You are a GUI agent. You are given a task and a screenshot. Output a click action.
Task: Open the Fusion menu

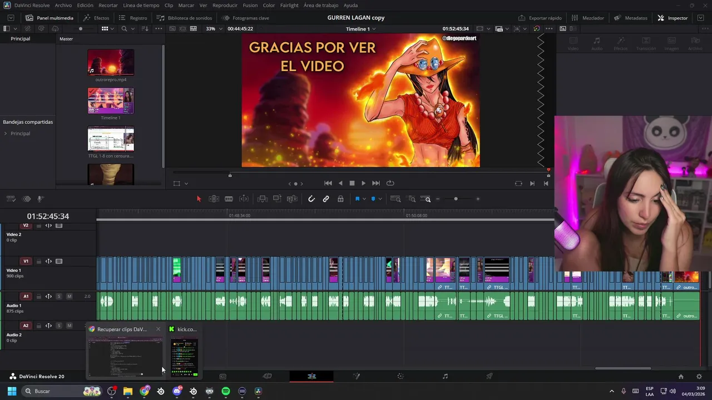click(250, 5)
